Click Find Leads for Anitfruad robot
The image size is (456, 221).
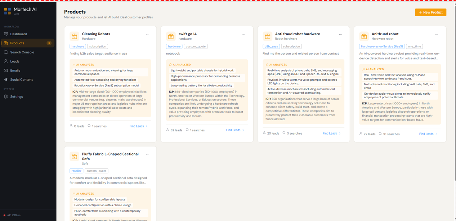pyautogui.click(x=428, y=134)
